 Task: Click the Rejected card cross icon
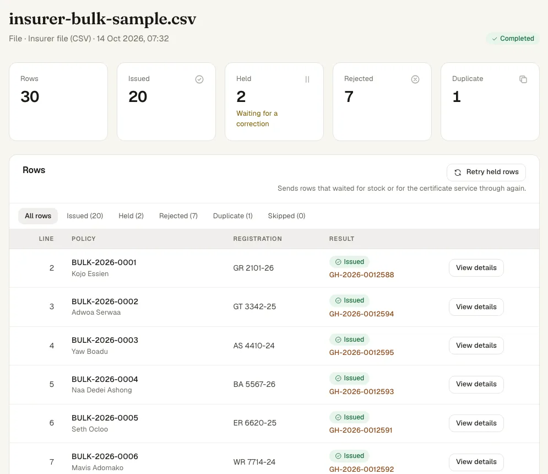(x=415, y=79)
